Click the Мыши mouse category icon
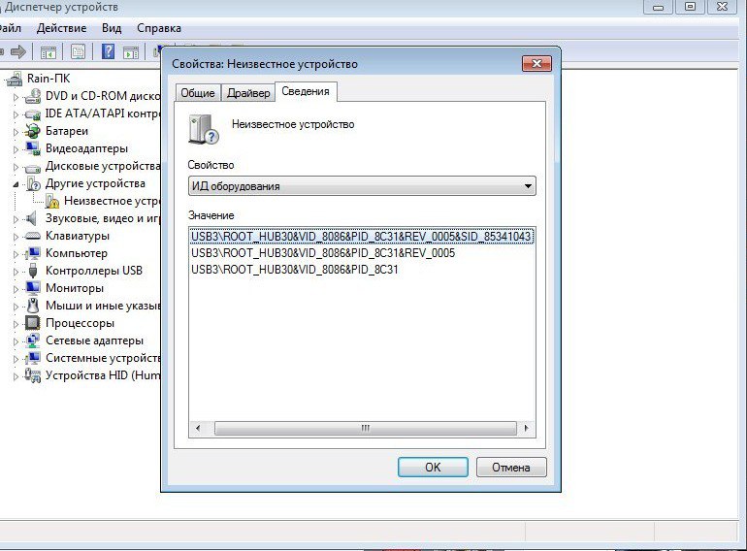The width and height of the screenshot is (747, 551). click(32, 306)
